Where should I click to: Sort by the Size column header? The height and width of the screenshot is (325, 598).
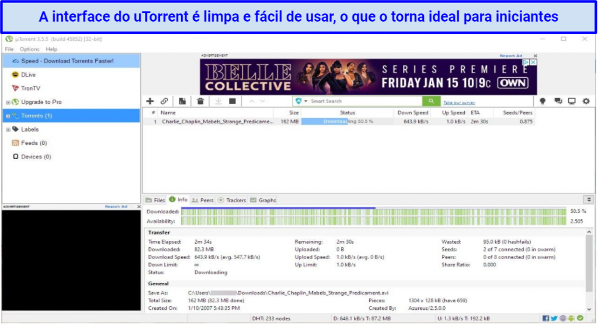coord(287,113)
